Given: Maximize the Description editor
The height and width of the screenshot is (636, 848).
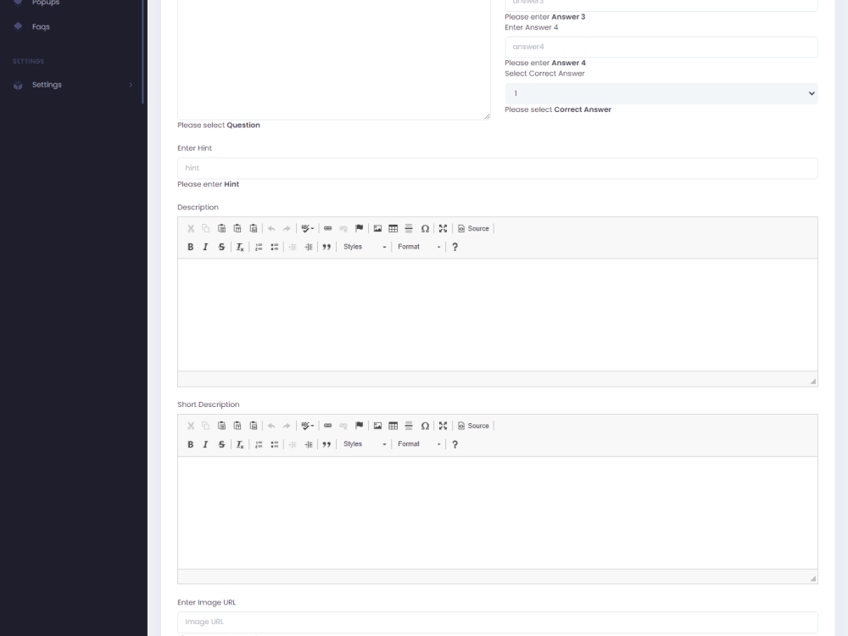Looking at the screenshot, I should coord(442,228).
